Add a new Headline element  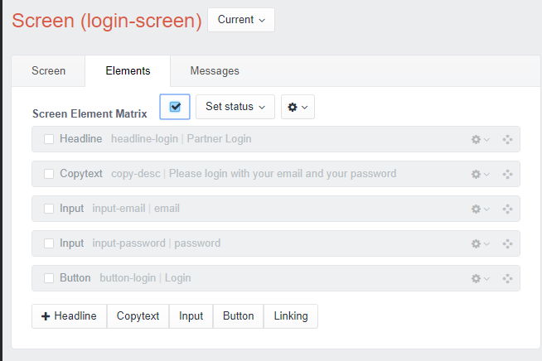(x=69, y=315)
